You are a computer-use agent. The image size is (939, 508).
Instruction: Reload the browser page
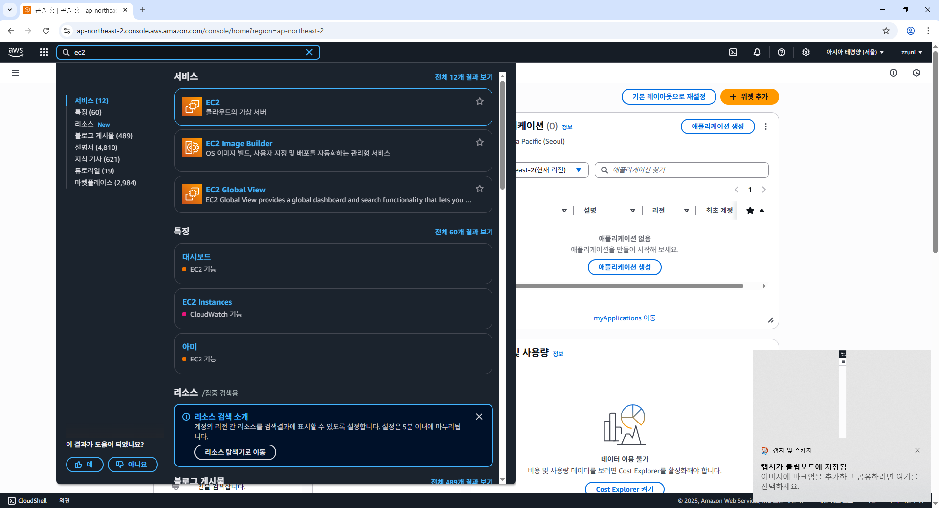(46, 31)
